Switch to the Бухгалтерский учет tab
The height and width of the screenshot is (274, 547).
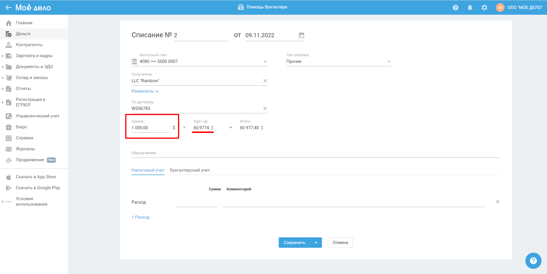tap(190, 170)
